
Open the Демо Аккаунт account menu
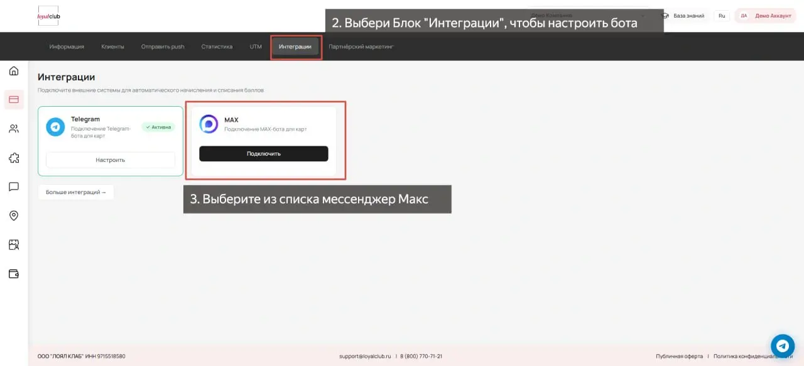coord(766,16)
